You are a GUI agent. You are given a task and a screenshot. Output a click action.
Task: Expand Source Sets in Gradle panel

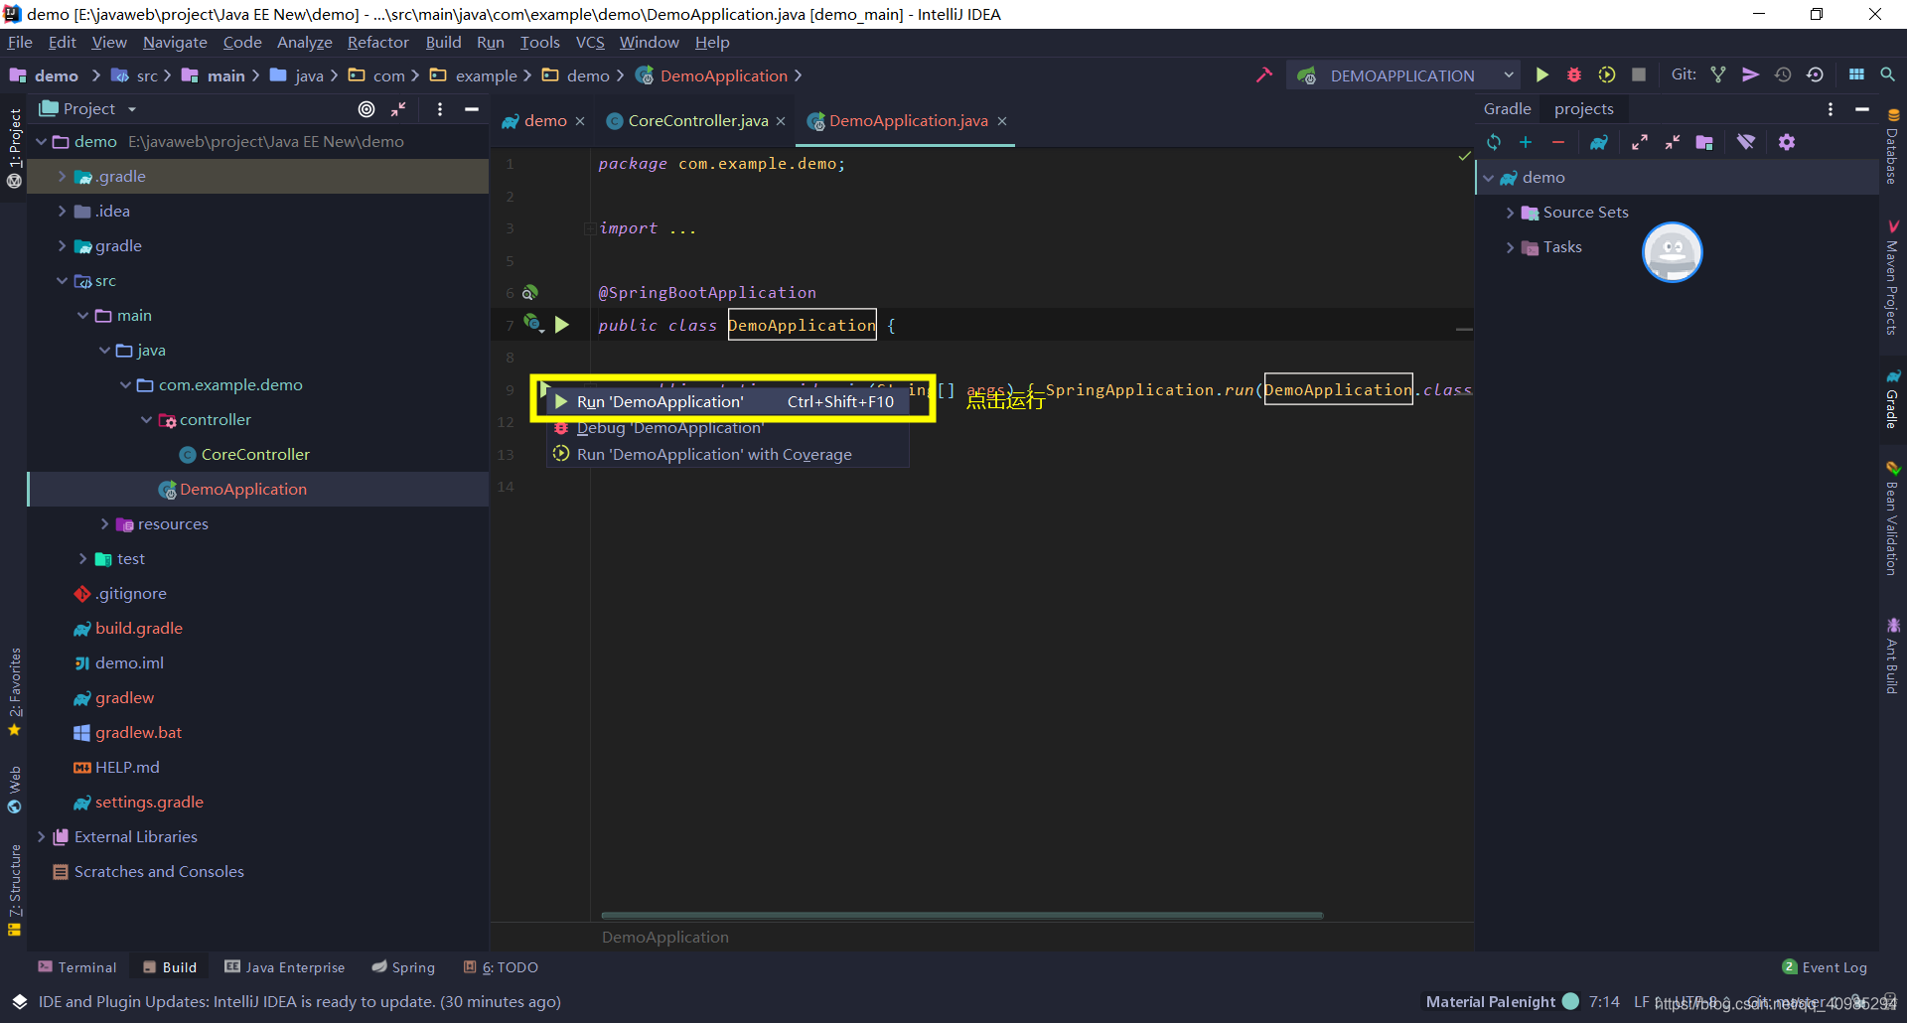tap(1510, 213)
